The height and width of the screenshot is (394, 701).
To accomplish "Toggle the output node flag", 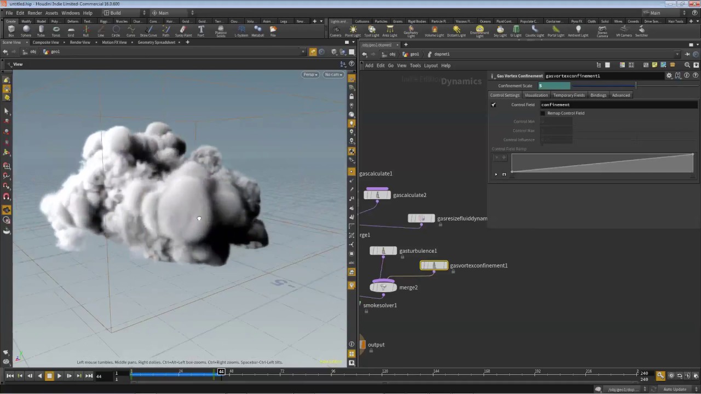I will click(363, 345).
